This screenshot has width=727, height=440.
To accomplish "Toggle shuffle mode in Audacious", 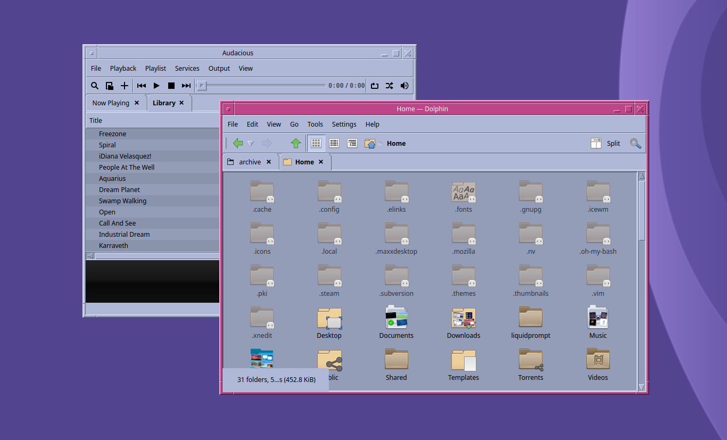I will (x=390, y=86).
